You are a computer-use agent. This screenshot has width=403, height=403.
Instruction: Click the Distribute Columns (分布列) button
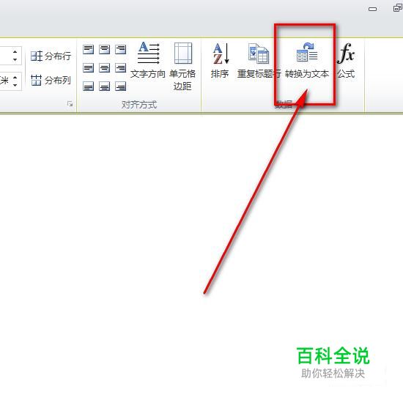click(x=51, y=80)
